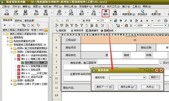
Task: Expand the 检验批质量验收记录 folder
Action: [x=8, y=41]
